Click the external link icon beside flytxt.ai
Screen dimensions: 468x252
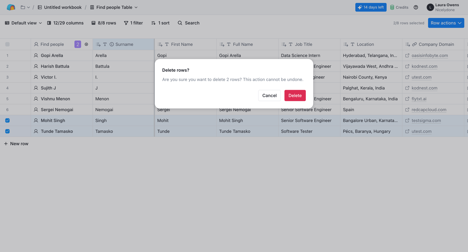[407, 99]
